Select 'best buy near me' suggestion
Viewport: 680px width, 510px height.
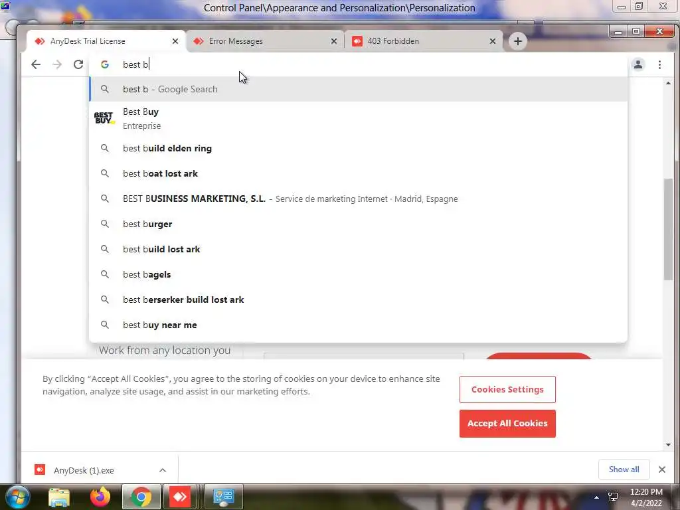coord(358,325)
